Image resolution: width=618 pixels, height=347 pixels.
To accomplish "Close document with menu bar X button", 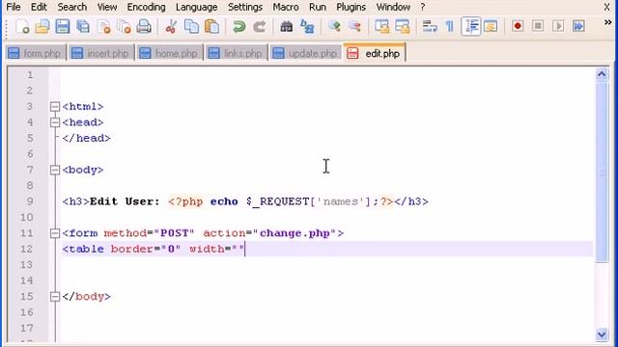I will pos(606,7).
